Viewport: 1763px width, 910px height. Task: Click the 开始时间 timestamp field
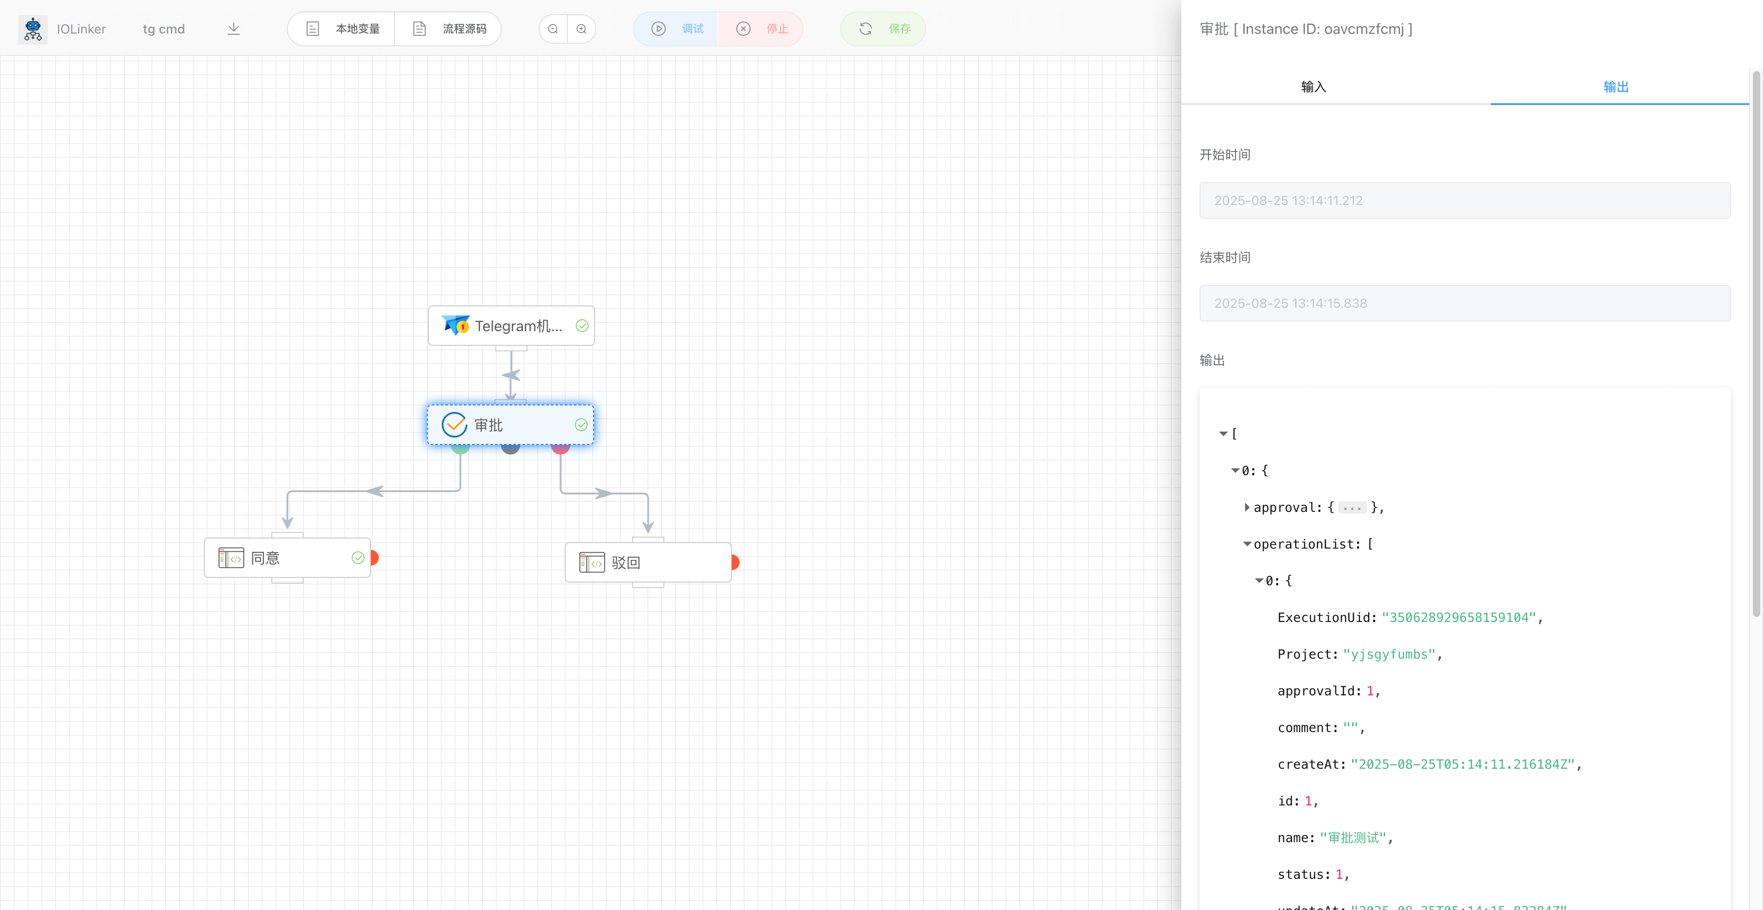[x=1464, y=200]
